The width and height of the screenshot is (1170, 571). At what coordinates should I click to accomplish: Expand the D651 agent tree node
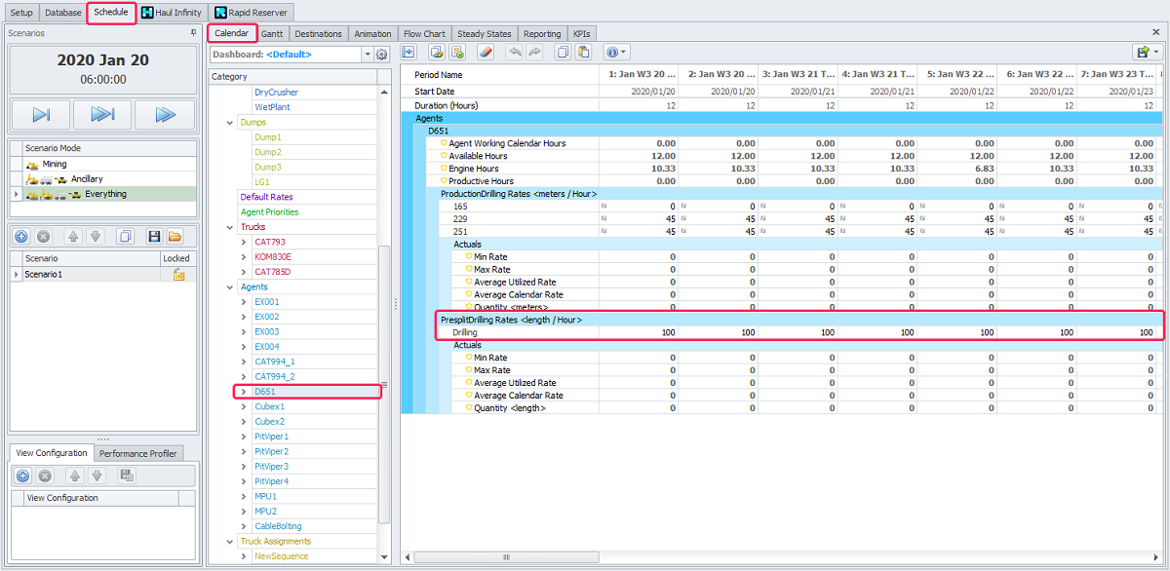pyautogui.click(x=244, y=392)
